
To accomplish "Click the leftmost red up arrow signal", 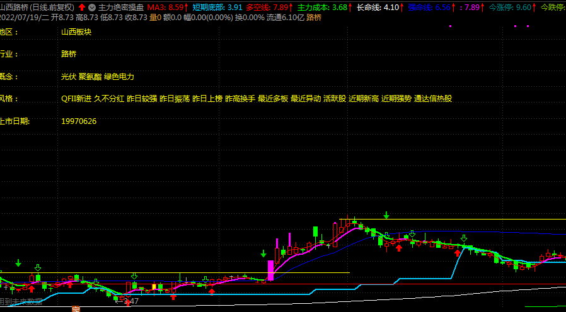I will pyautogui.click(x=32, y=289).
